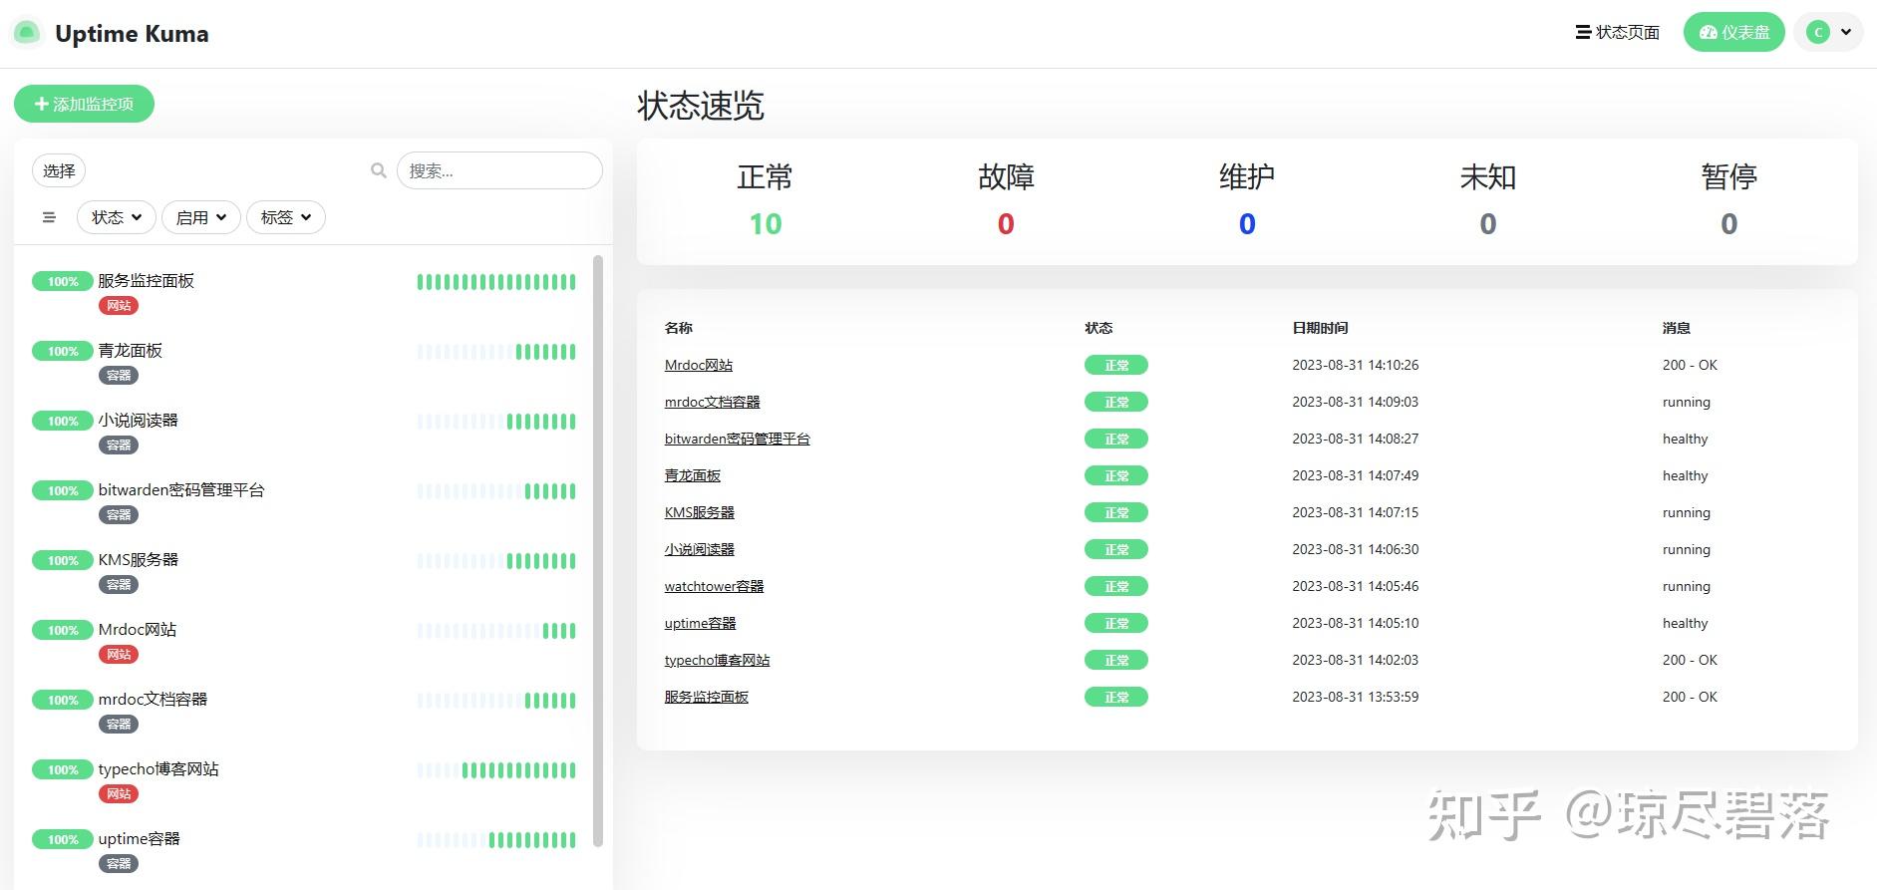This screenshot has height=890, width=1877.
Task: Open the 状态 filter dropdown
Action: [x=117, y=217]
